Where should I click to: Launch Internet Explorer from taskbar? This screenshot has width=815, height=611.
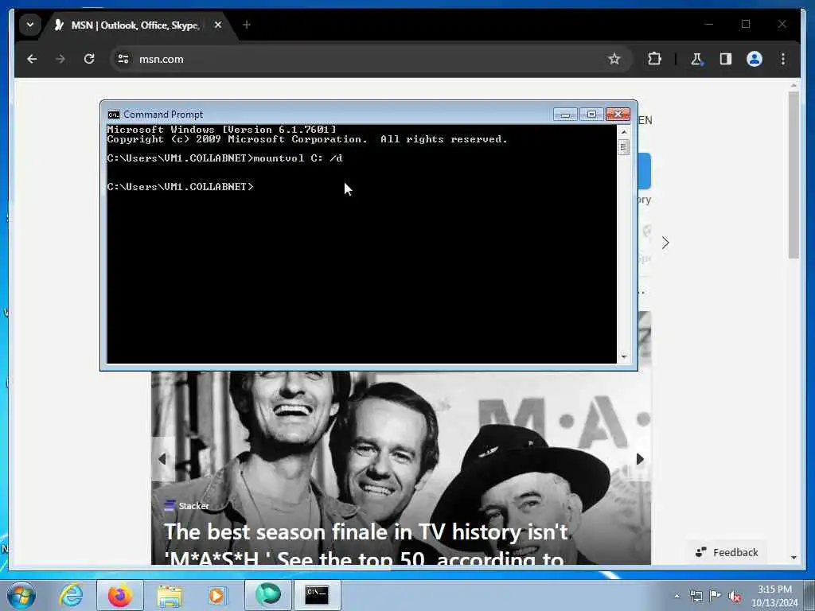coord(70,595)
